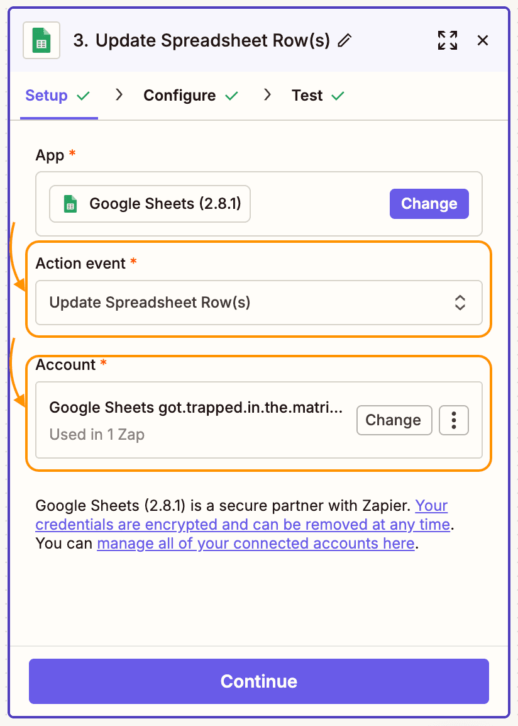Click Continue to proceed
The image size is (518, 726).
tap(259, 681)
